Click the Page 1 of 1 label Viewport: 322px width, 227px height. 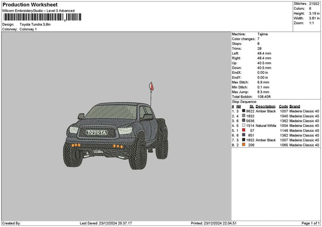click(x=311, y=223)
